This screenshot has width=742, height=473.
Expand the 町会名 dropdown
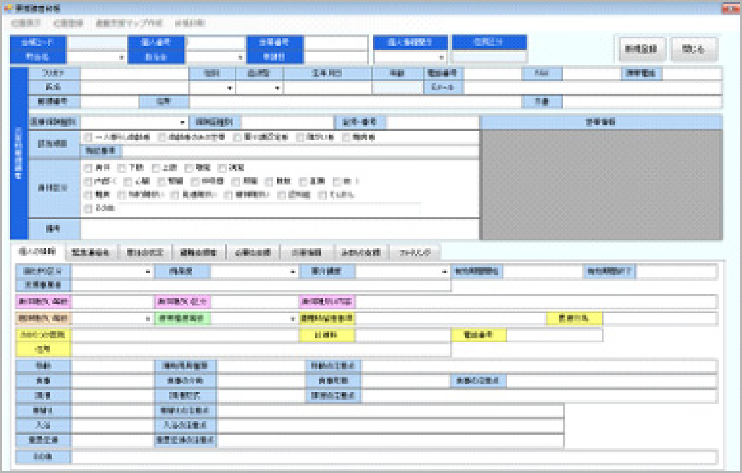[x=121, y=57]
